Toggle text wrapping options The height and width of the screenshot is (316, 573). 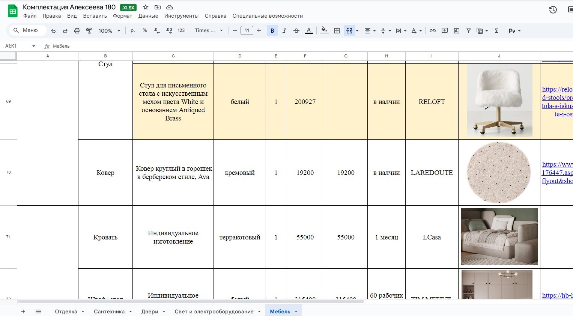399,30
